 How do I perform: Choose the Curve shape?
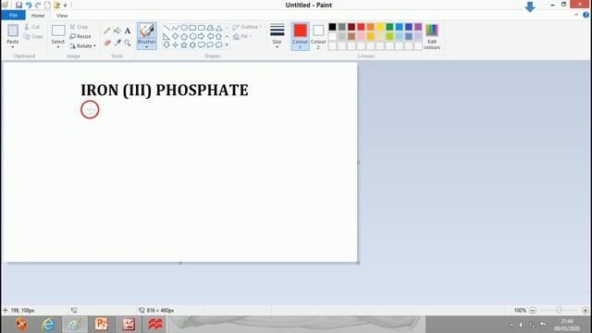point(175,28)
